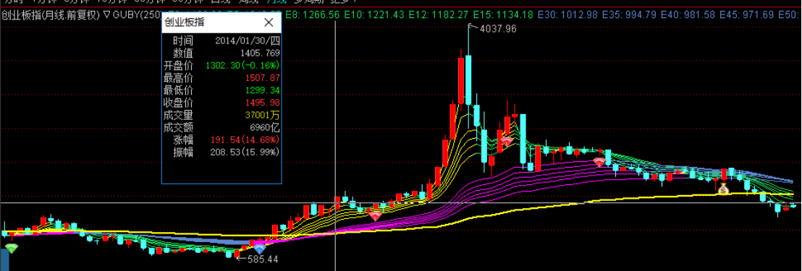
Task: Click the latest red diamond signal marker
Action: 599,163
